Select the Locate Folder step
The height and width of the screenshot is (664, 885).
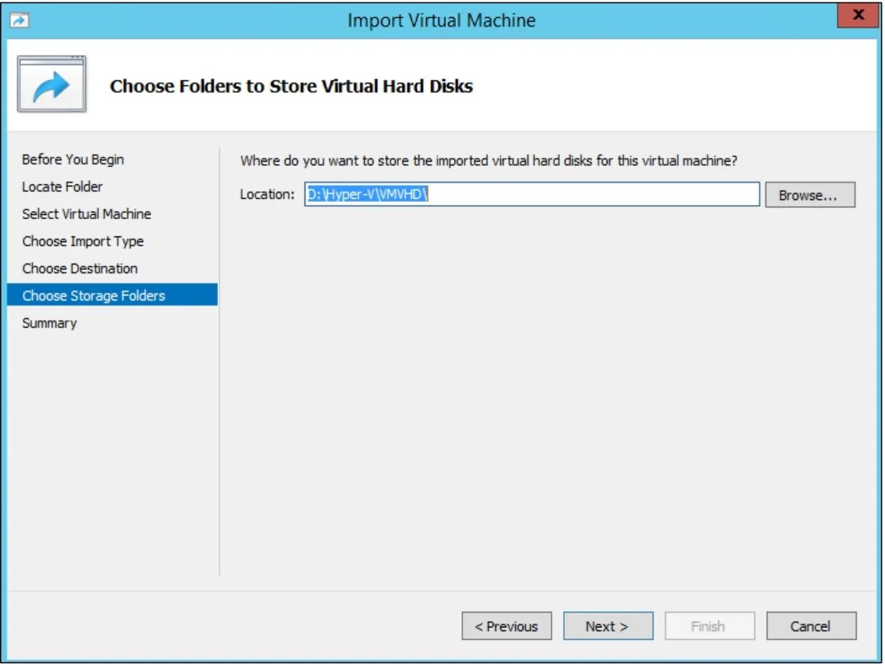(x=62, y=187)
